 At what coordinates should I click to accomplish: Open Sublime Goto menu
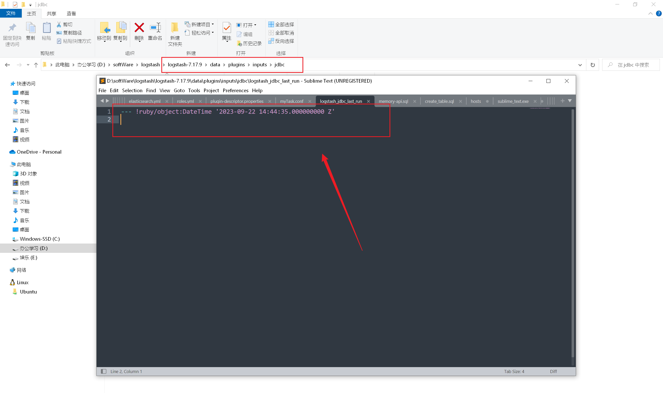pyautogui.click(x=179, y=90)
